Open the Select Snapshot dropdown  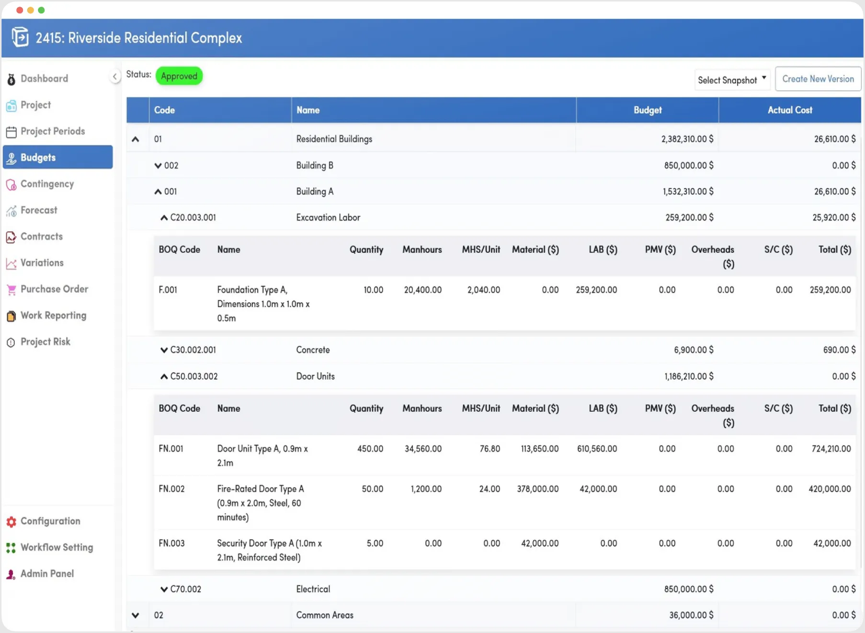(x=732, y=80)
